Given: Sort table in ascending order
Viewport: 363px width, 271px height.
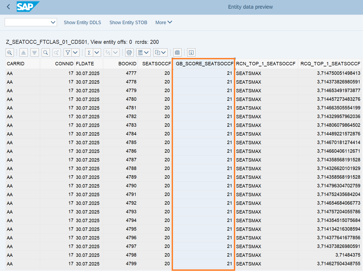Looking at the screenshot, I should pyautogui.click(x=23, y=53).
